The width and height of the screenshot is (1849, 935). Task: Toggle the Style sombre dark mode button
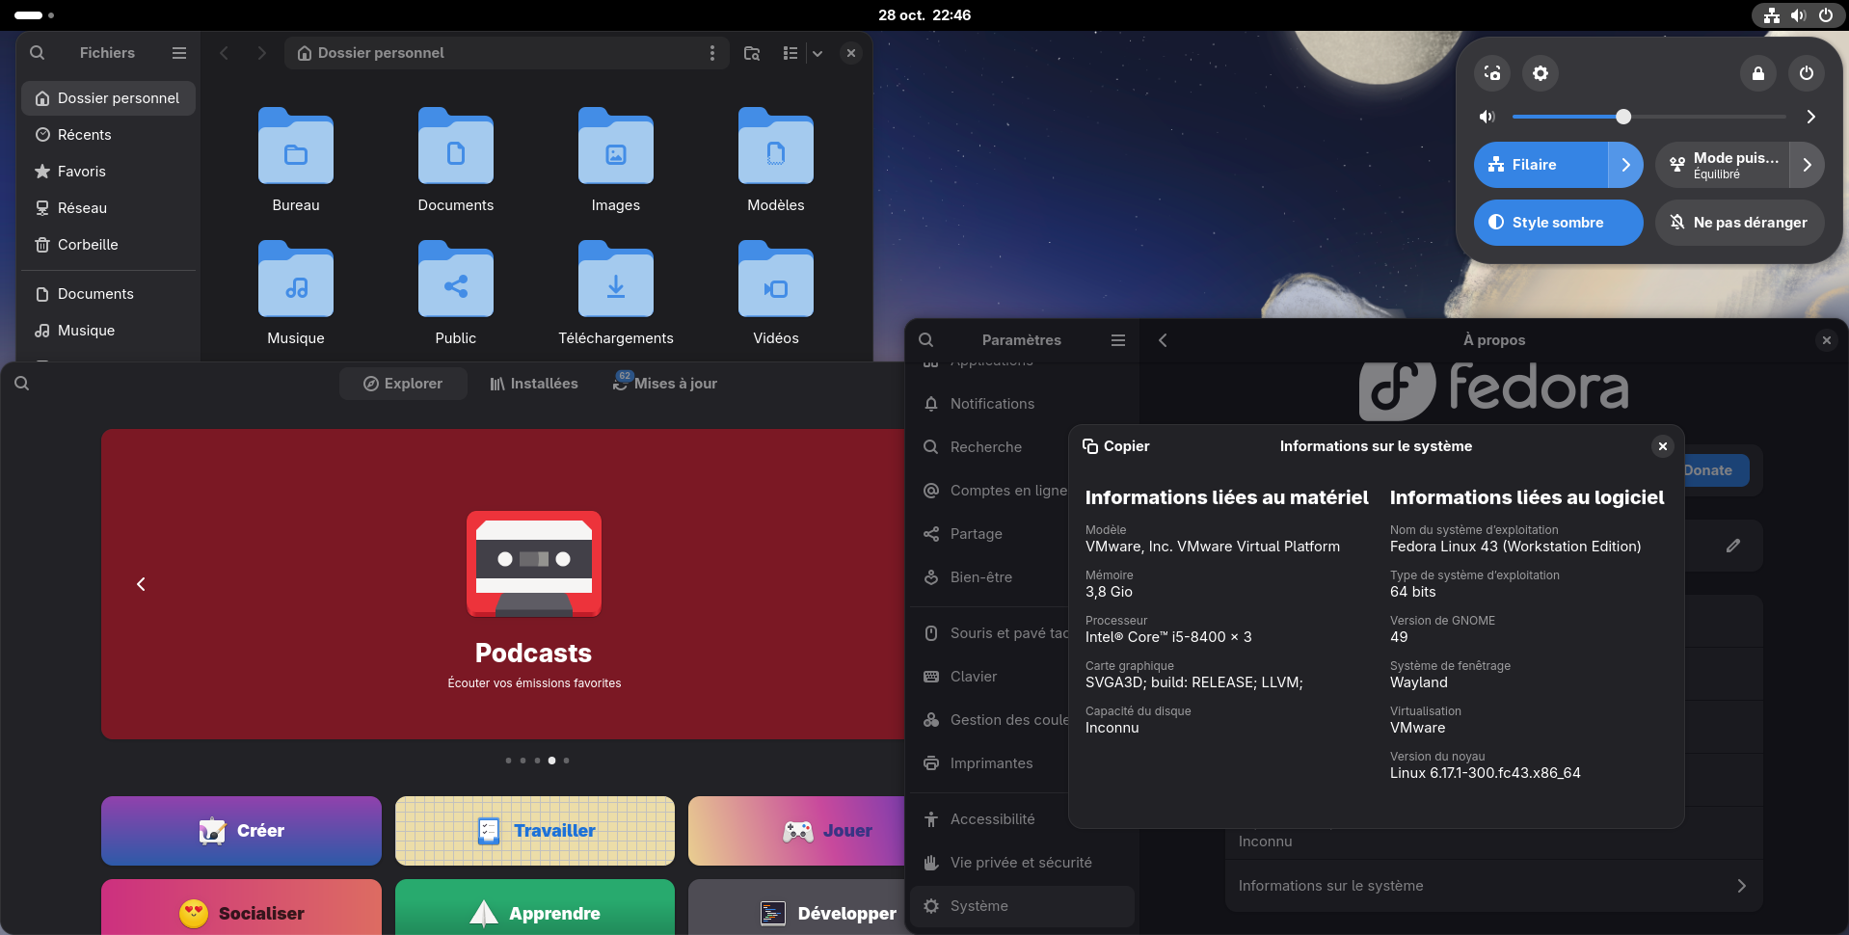(1558, 223)
